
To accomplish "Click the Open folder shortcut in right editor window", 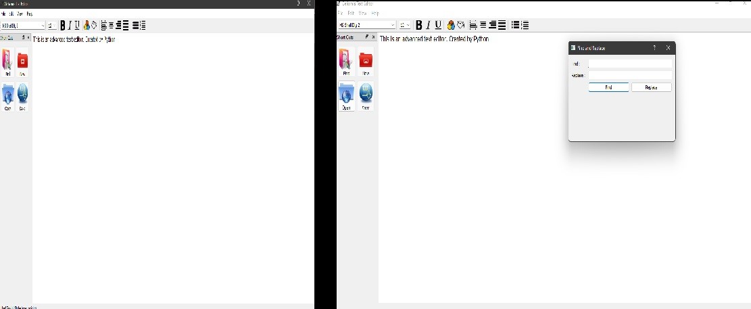I will point(346,95).
